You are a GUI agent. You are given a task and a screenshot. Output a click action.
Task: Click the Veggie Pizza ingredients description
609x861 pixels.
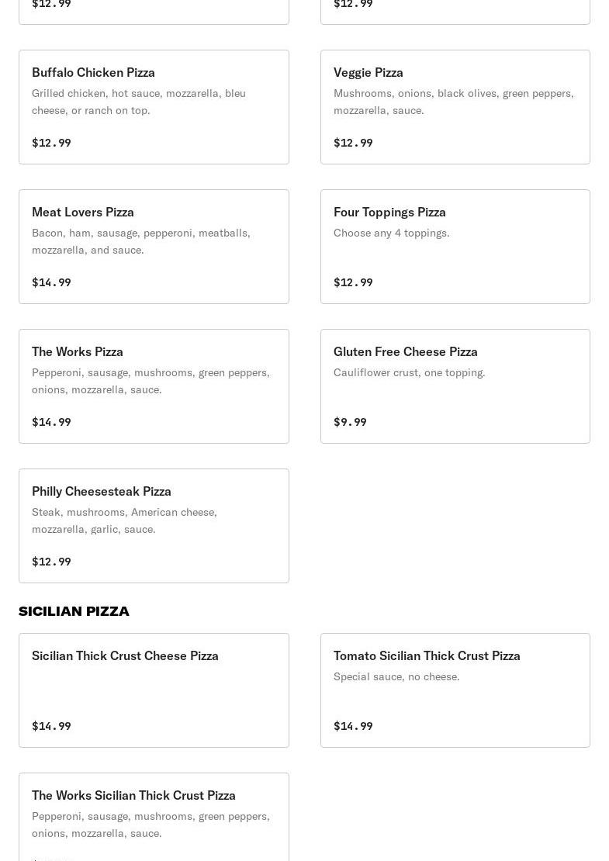[x=454, y=102]
